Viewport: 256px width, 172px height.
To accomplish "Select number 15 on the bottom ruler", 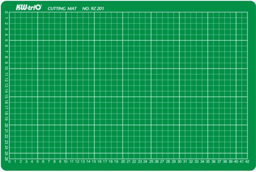I will (94, 162).
